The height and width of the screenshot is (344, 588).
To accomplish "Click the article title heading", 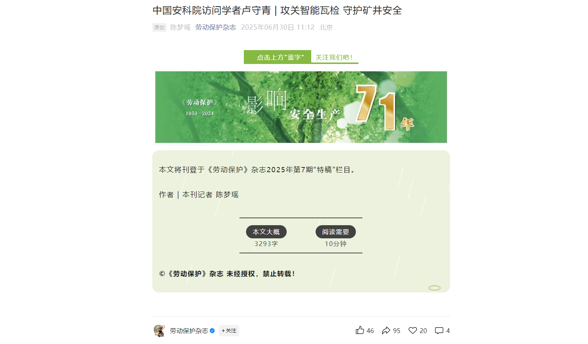I will click(x=277, y=10).
